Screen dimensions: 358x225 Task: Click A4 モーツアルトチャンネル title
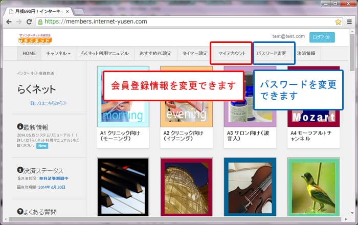pyautogui.click(x=311, y=136)
